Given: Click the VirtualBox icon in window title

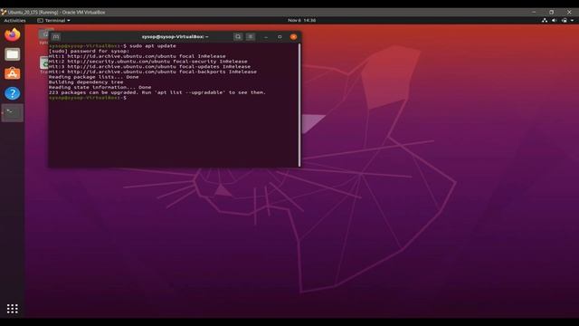Looking at the screenshot, I should click(x=4, y=12).
